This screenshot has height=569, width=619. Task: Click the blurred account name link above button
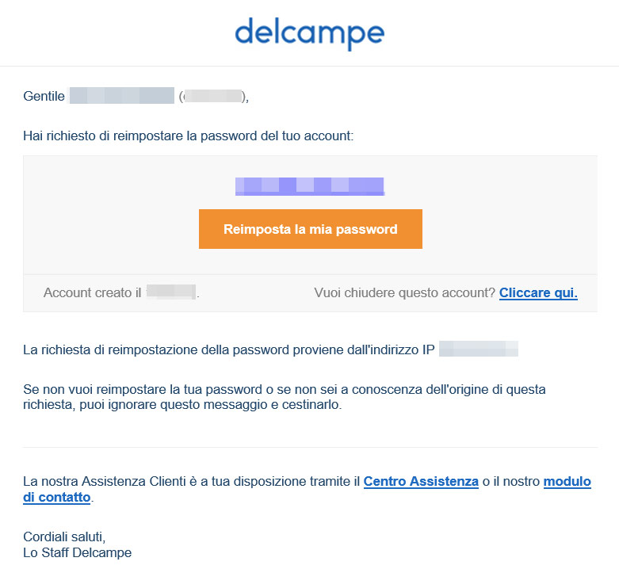[310, 186]
